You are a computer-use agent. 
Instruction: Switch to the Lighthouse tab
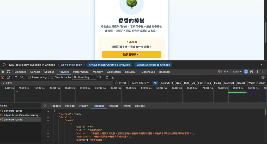148,72
